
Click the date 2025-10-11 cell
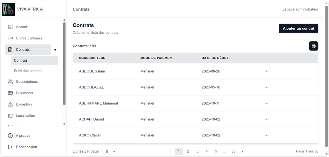click(211, 103)
